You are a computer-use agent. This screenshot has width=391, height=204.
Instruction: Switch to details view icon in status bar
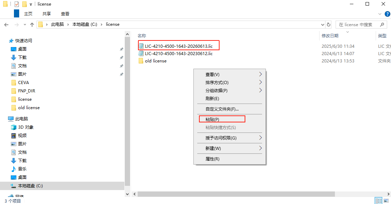click(x=378, y=201)
